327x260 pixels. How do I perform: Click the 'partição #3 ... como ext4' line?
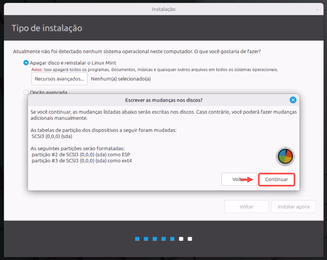[x=82, y=161]
